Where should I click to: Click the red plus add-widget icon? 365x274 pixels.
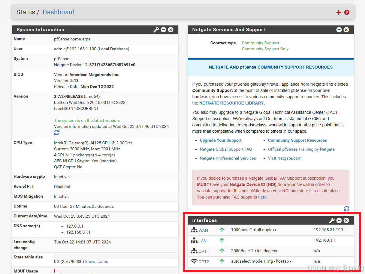coord(339,12)
